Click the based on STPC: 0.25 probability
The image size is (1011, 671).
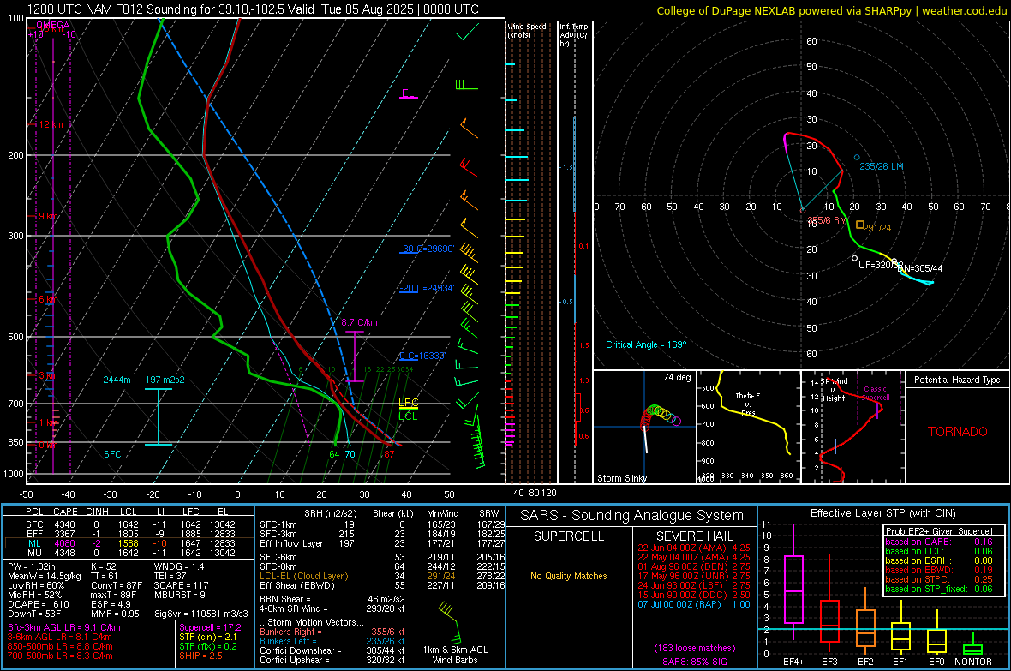939,579
